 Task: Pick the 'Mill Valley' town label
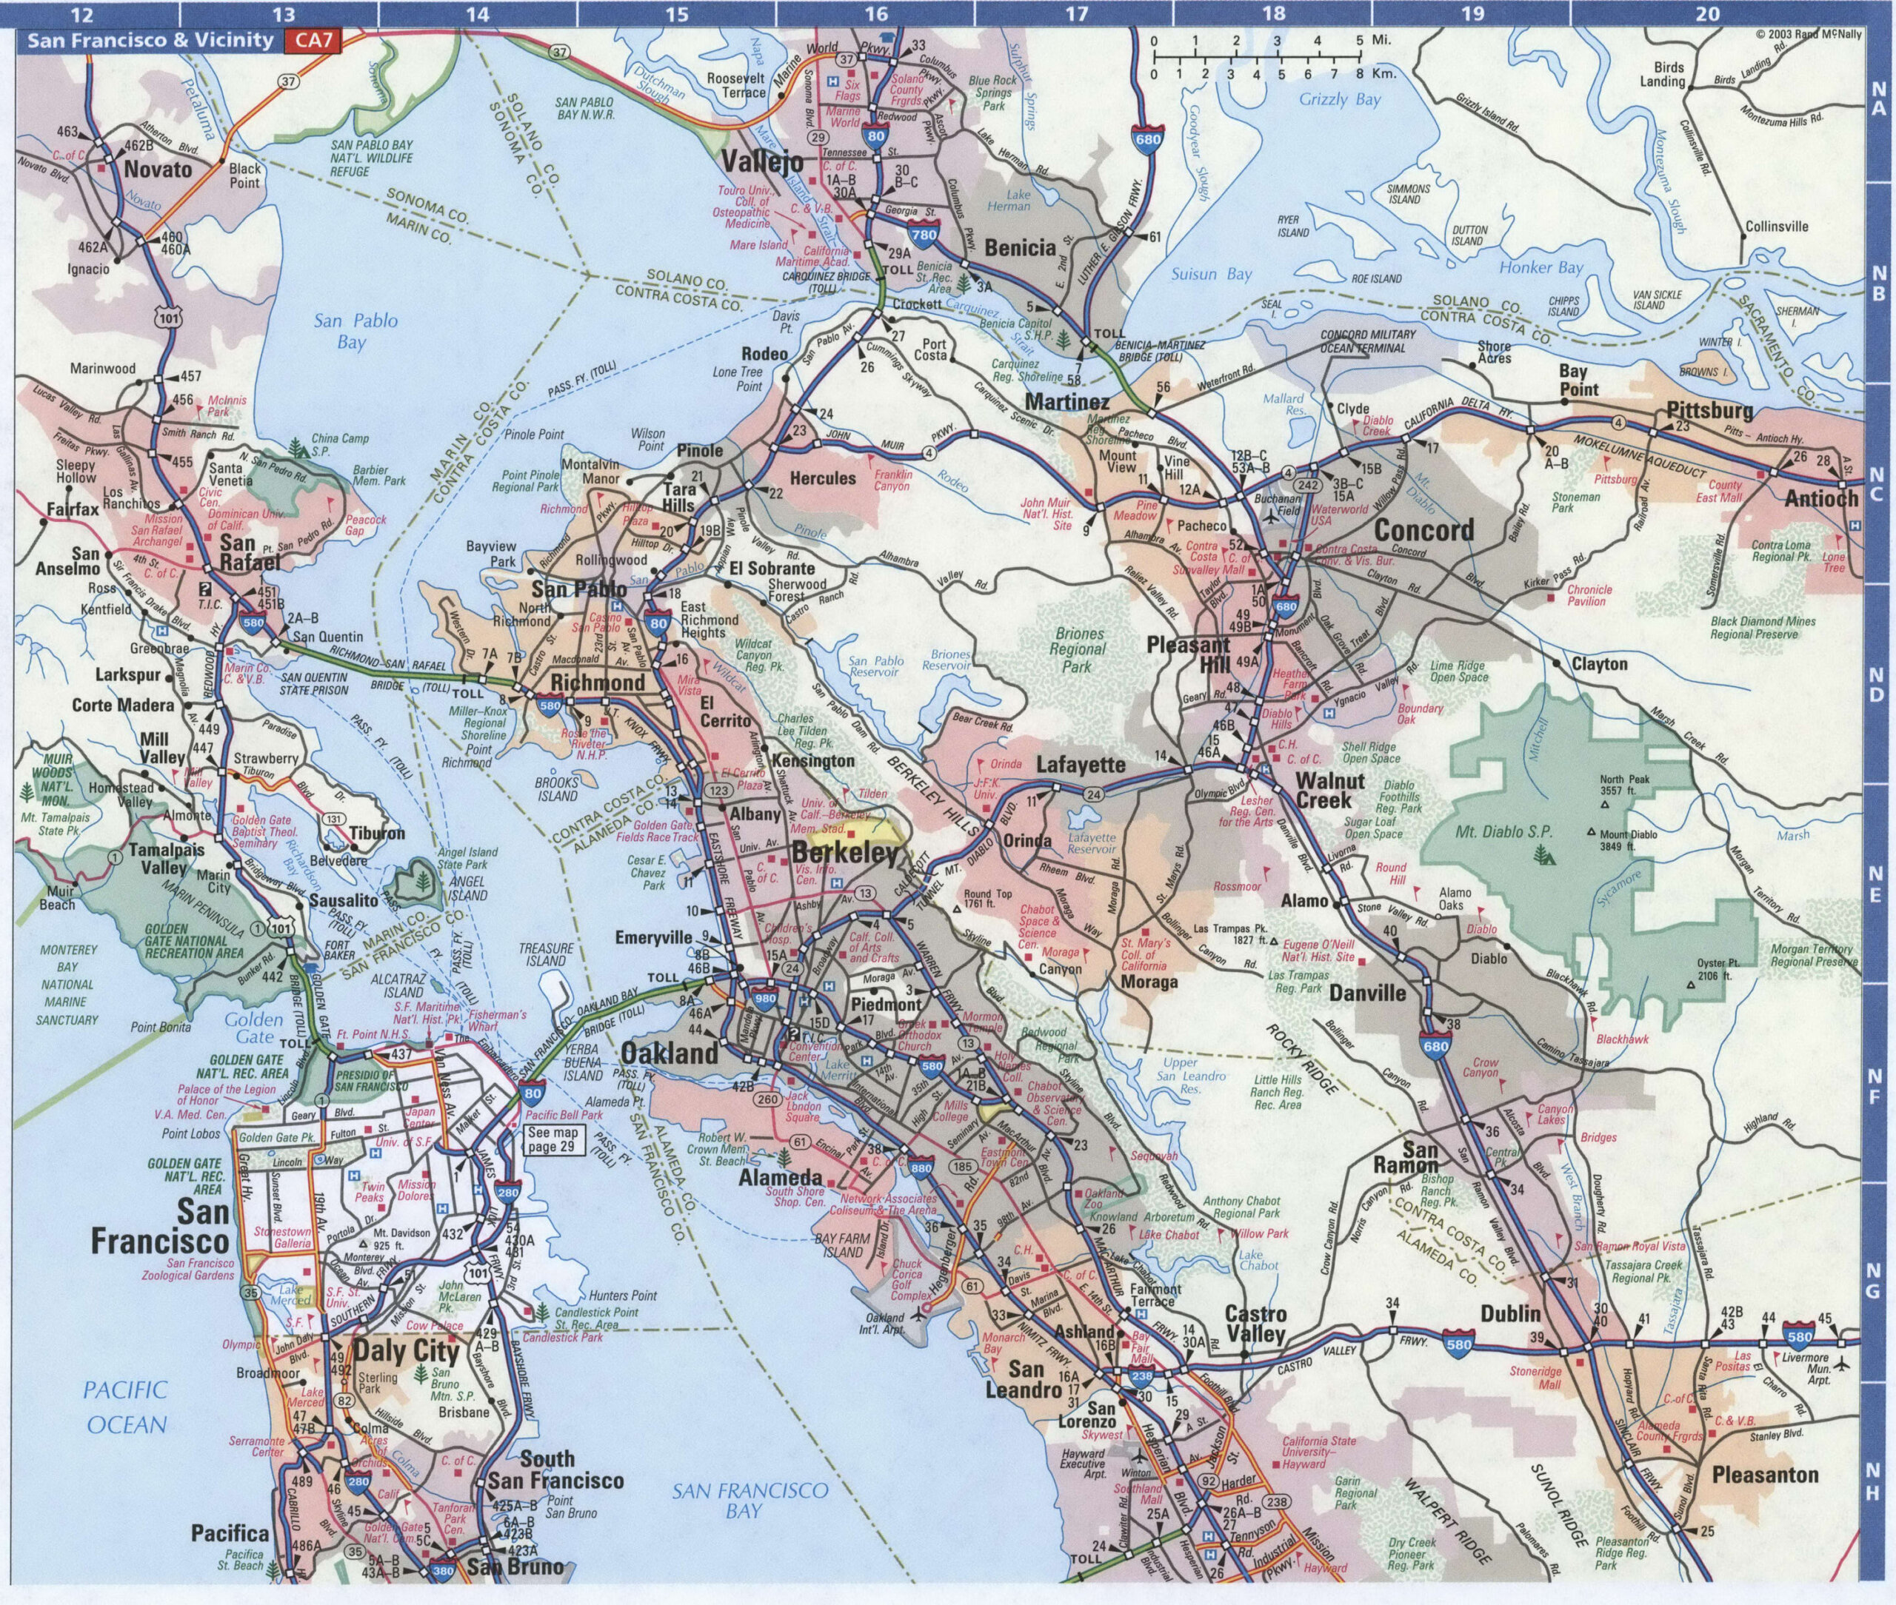click(162, 748)
